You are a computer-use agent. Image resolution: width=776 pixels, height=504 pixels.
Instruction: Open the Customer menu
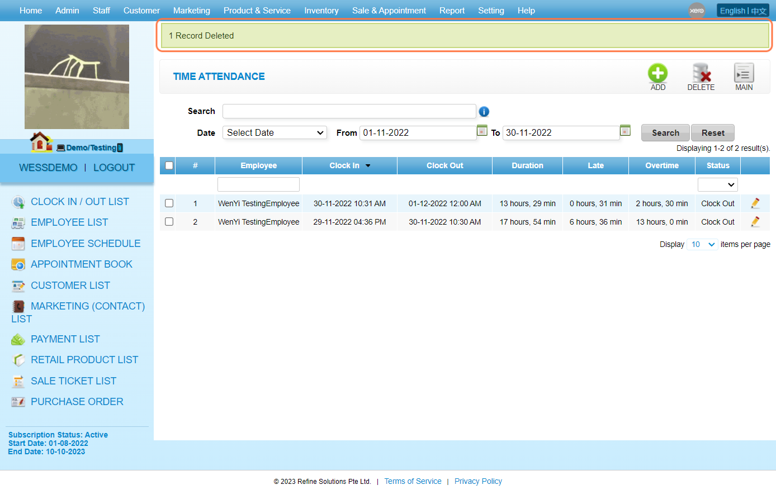point(141,11)
